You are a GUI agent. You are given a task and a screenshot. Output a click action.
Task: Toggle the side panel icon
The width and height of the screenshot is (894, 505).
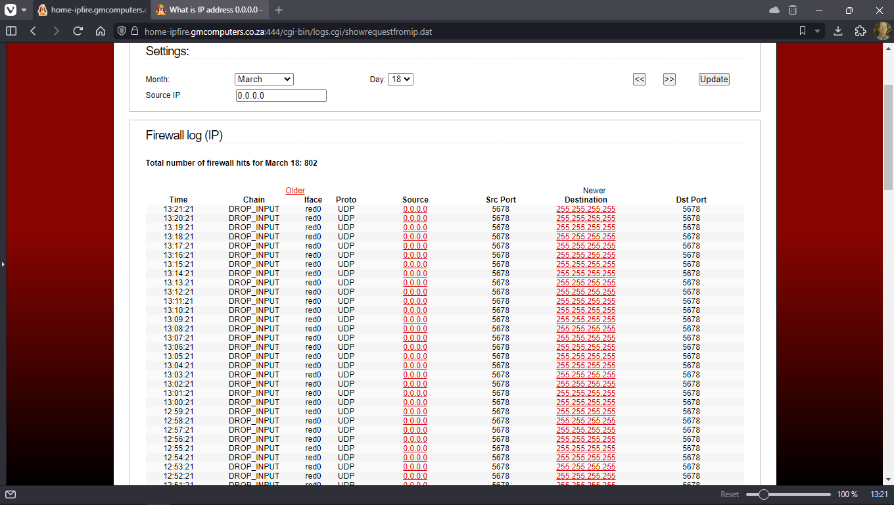pyautogui.click(x=11, y=31)
